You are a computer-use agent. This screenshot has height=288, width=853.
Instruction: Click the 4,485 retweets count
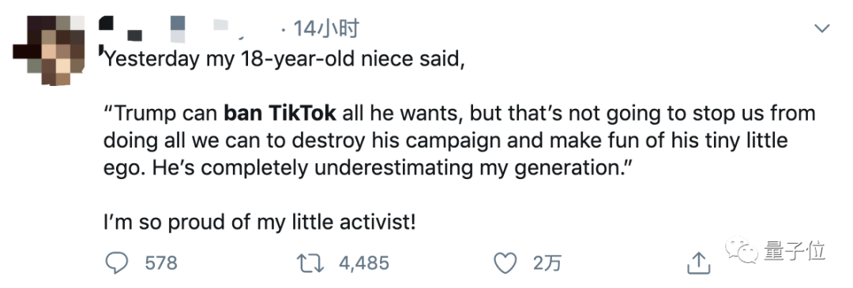click(x=364, y=264)
